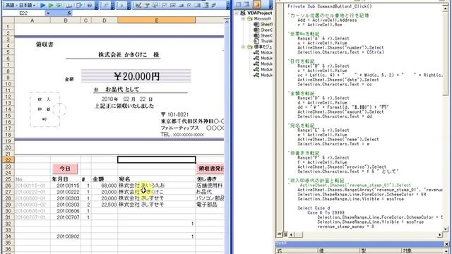The width and height of the screenshot is (452, 254).
Task: Click cell 店舗使用料
Action: click(x=210, y=186)
